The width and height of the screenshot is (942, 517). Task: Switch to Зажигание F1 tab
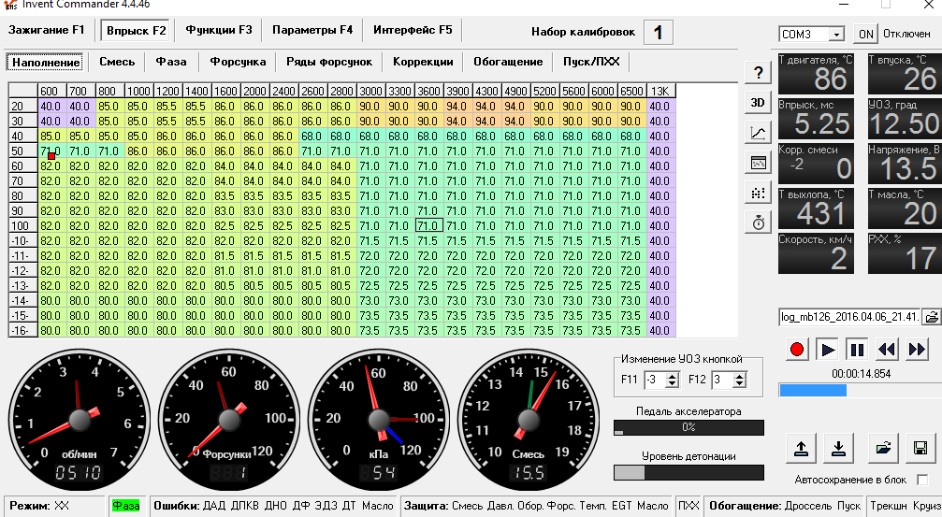click(46, 30)
